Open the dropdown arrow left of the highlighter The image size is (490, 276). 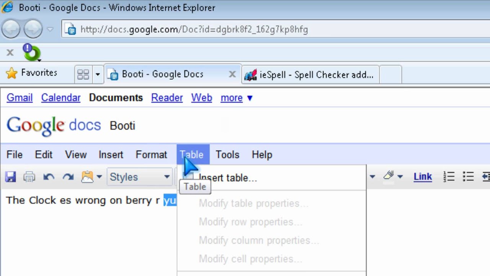coord(372,177)
